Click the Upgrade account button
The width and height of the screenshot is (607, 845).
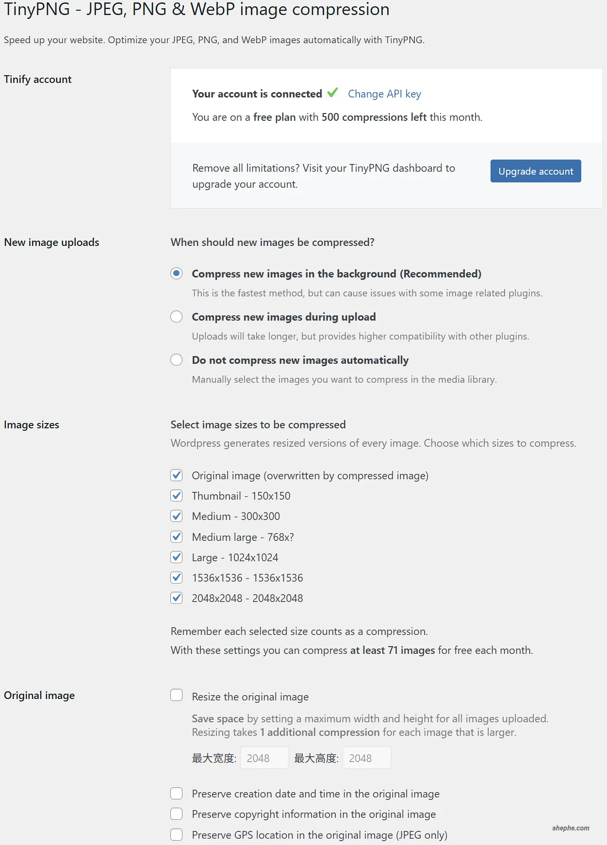tap(535, 171)
